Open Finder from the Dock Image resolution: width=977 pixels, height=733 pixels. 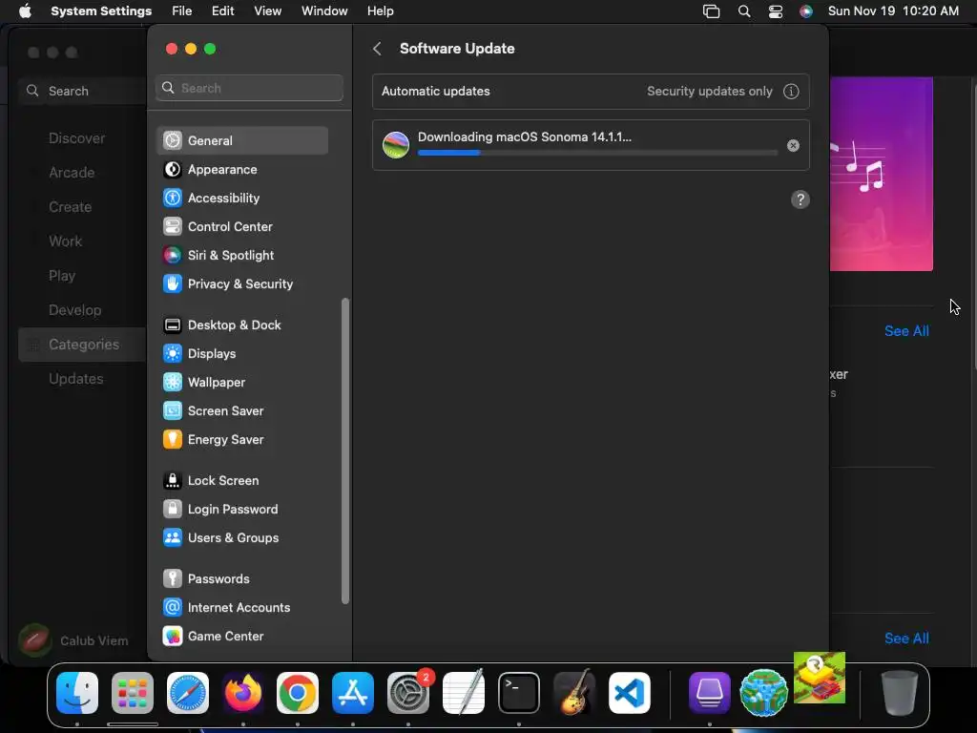77,693
